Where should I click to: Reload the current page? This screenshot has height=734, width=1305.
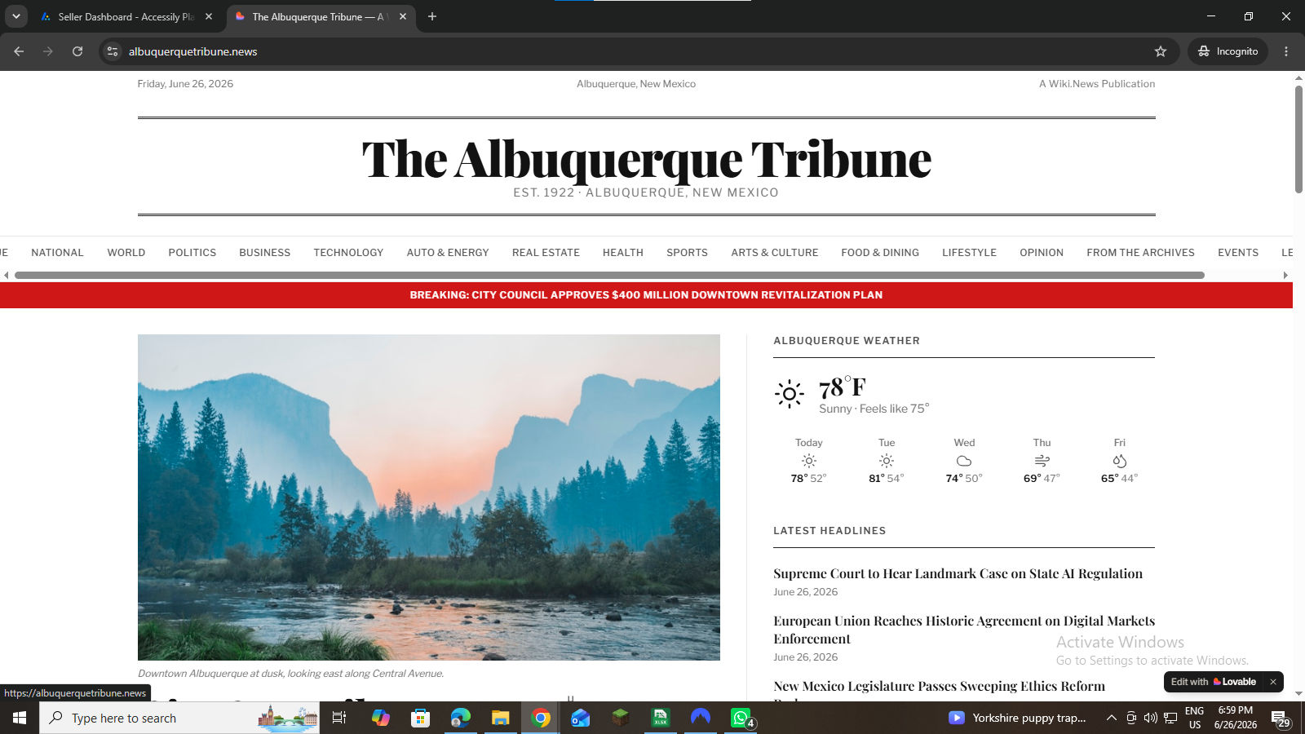click(77, 51)
